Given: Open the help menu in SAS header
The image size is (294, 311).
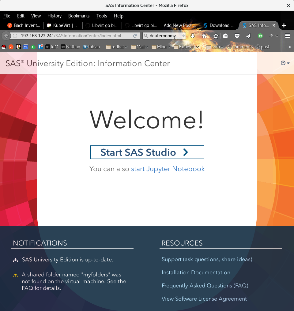Looking at the screenshot, I should (x=285, y=63).
